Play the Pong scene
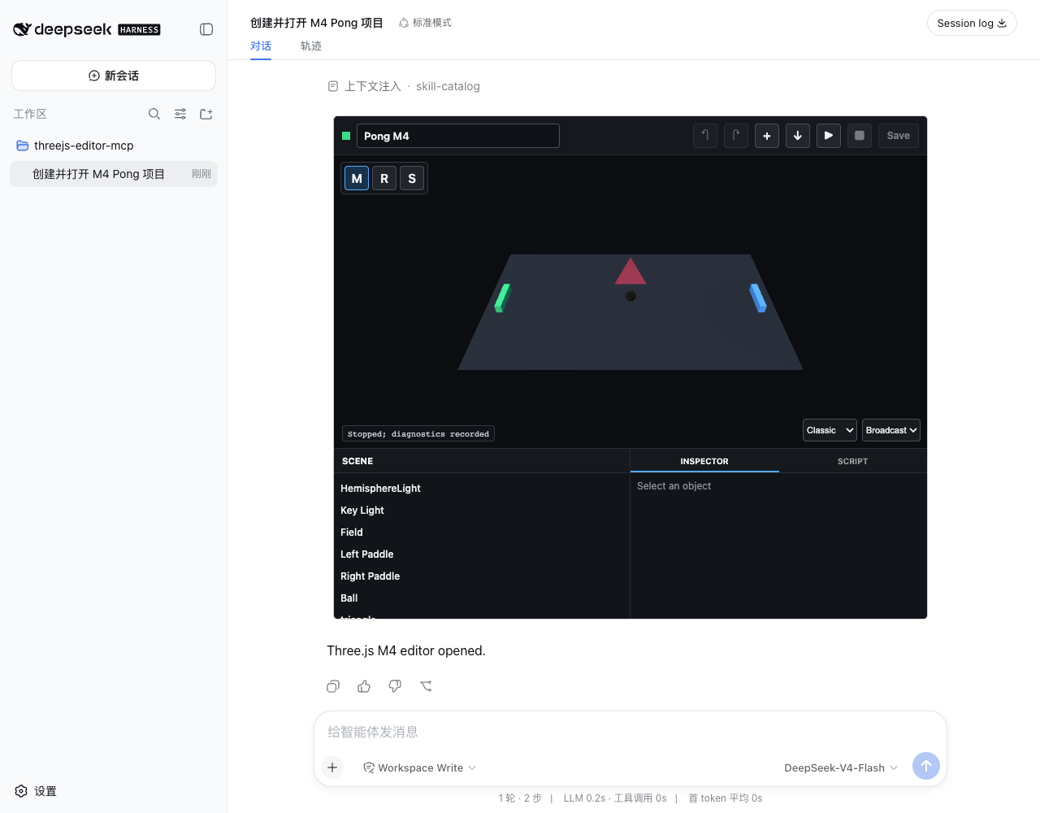Image resolution: width=1040 pixels, height=813 pixels. click(829, 136)
